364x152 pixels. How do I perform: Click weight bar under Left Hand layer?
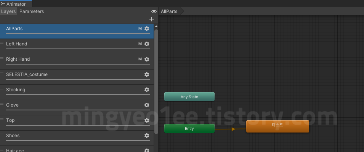click(x=78, y=49)
